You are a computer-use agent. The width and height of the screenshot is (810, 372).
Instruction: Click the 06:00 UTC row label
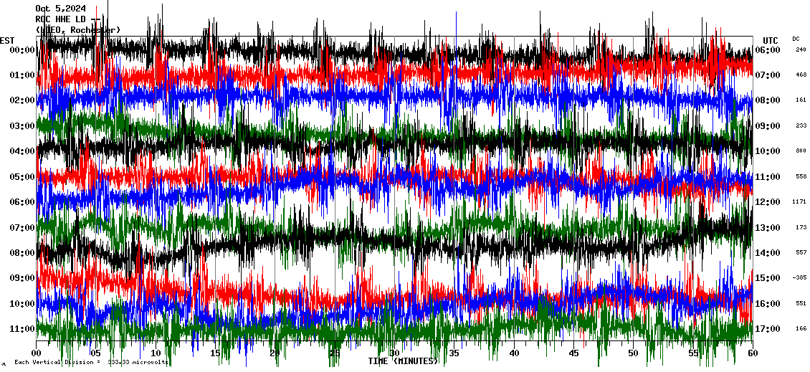point(768,50)
